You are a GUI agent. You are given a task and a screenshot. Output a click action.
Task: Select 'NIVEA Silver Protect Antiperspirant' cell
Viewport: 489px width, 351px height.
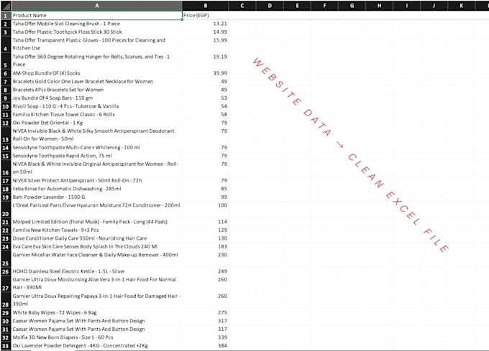pos(96,180)
